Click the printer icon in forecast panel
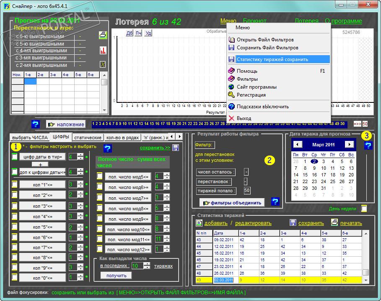Screen dimensions: 381x301 [x=103, y=35]
